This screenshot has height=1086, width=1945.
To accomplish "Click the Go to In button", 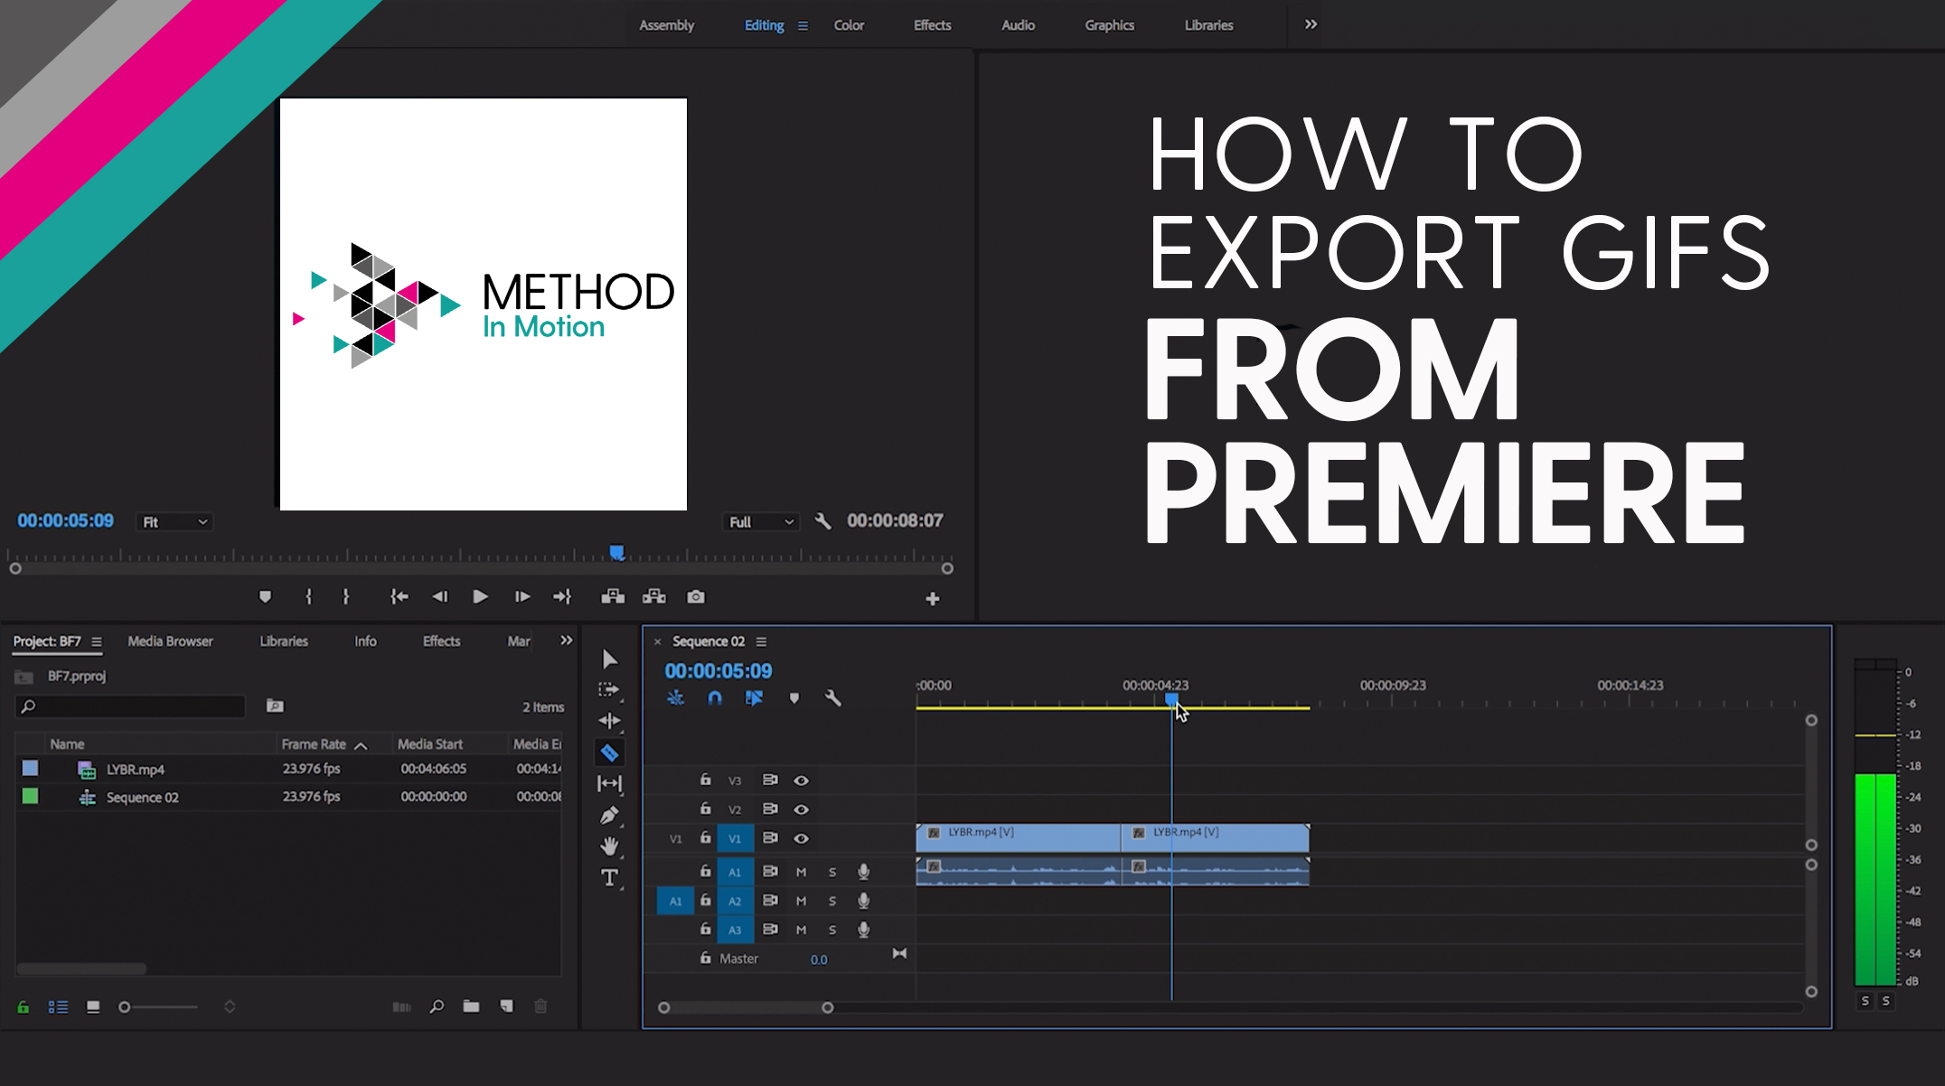I will click(399, 597).
